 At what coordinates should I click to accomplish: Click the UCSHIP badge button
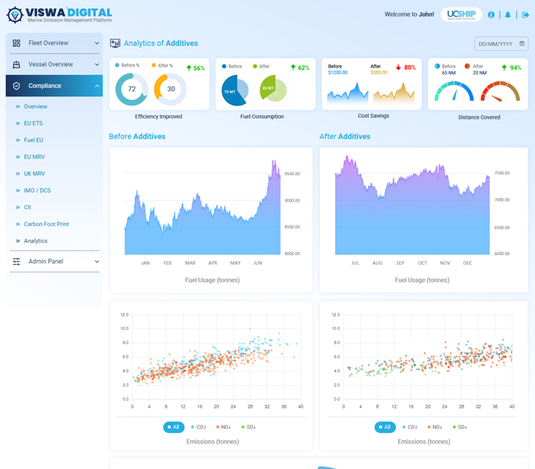tap(461, 15)
